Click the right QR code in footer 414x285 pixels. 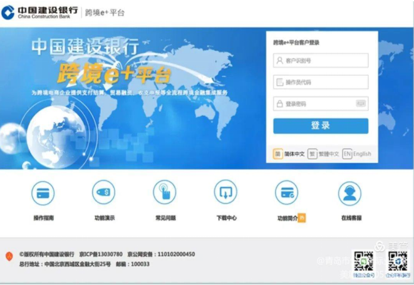coord(398,261)
